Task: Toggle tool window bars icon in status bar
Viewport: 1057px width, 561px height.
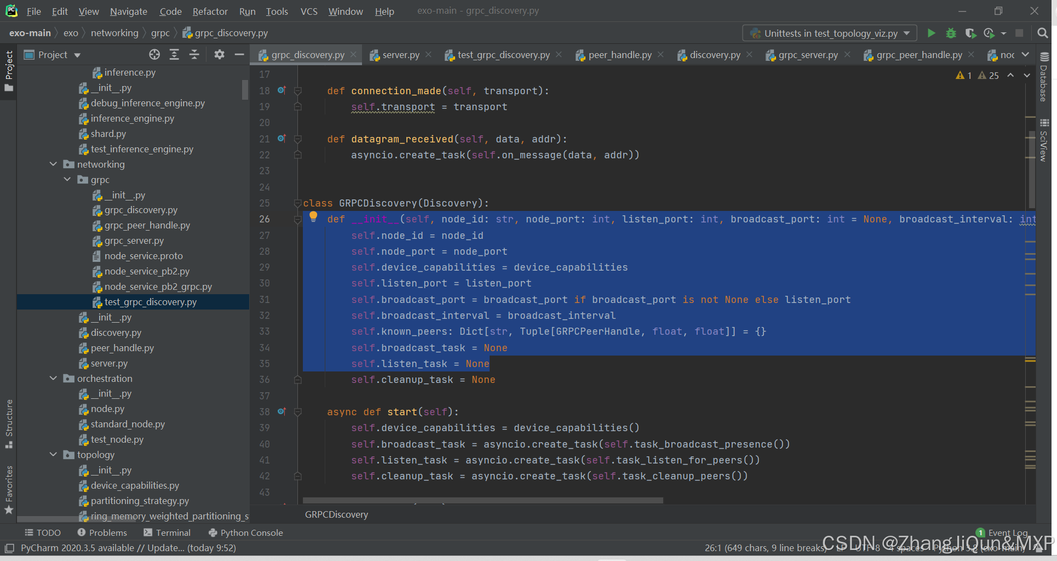Action: pos(9,548)
